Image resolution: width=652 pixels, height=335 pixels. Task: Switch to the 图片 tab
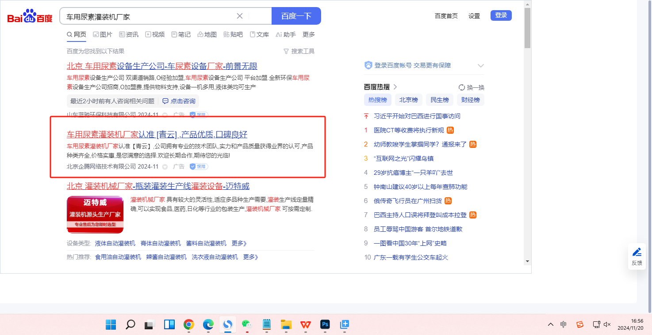click(x=103, y=34)
